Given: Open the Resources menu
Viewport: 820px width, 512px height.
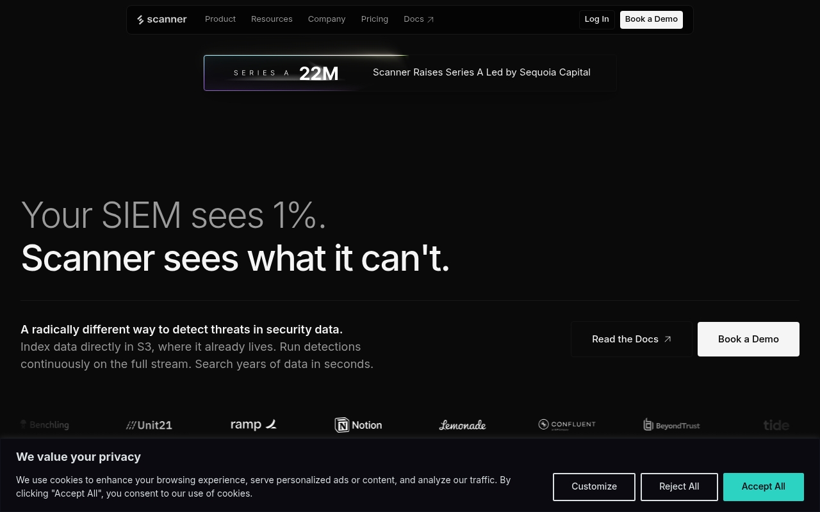Looking at the screenshot, I should coord(272,19).
